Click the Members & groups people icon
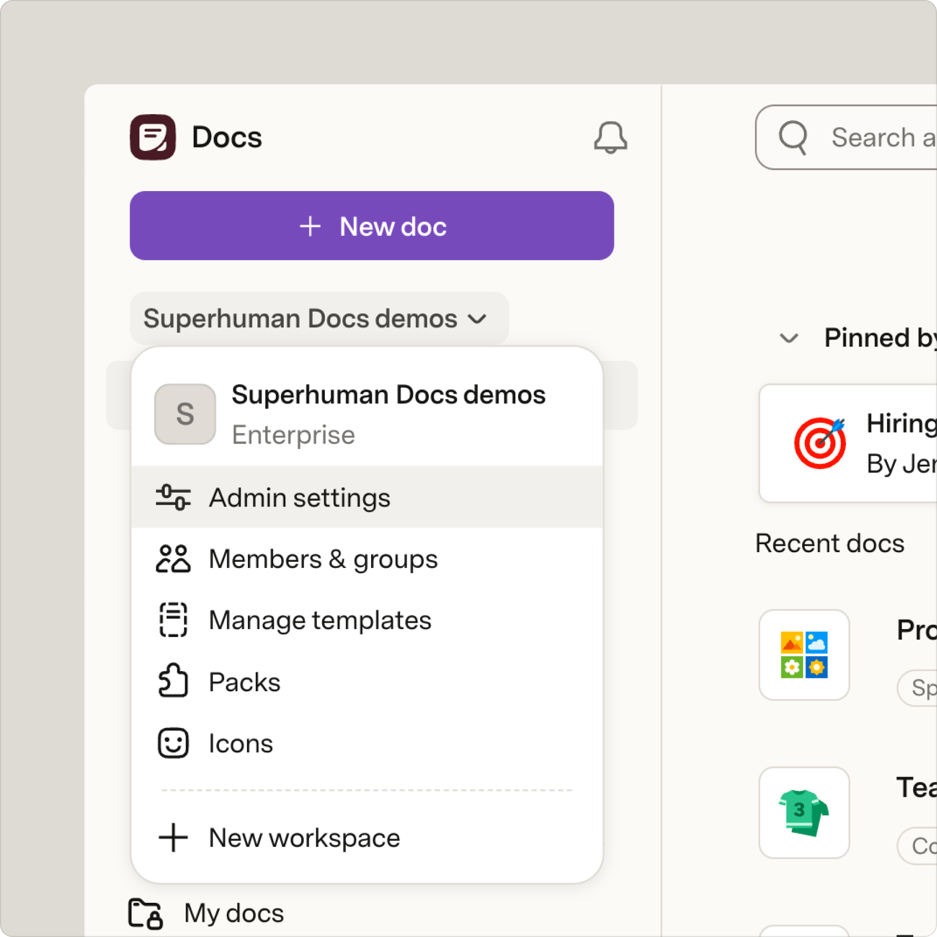Screen dimensions: 937x937 pyautogui.click(x=173, y=559)
